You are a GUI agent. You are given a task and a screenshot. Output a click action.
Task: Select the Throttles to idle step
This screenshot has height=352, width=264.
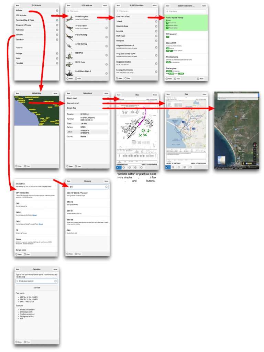[186, 59]
